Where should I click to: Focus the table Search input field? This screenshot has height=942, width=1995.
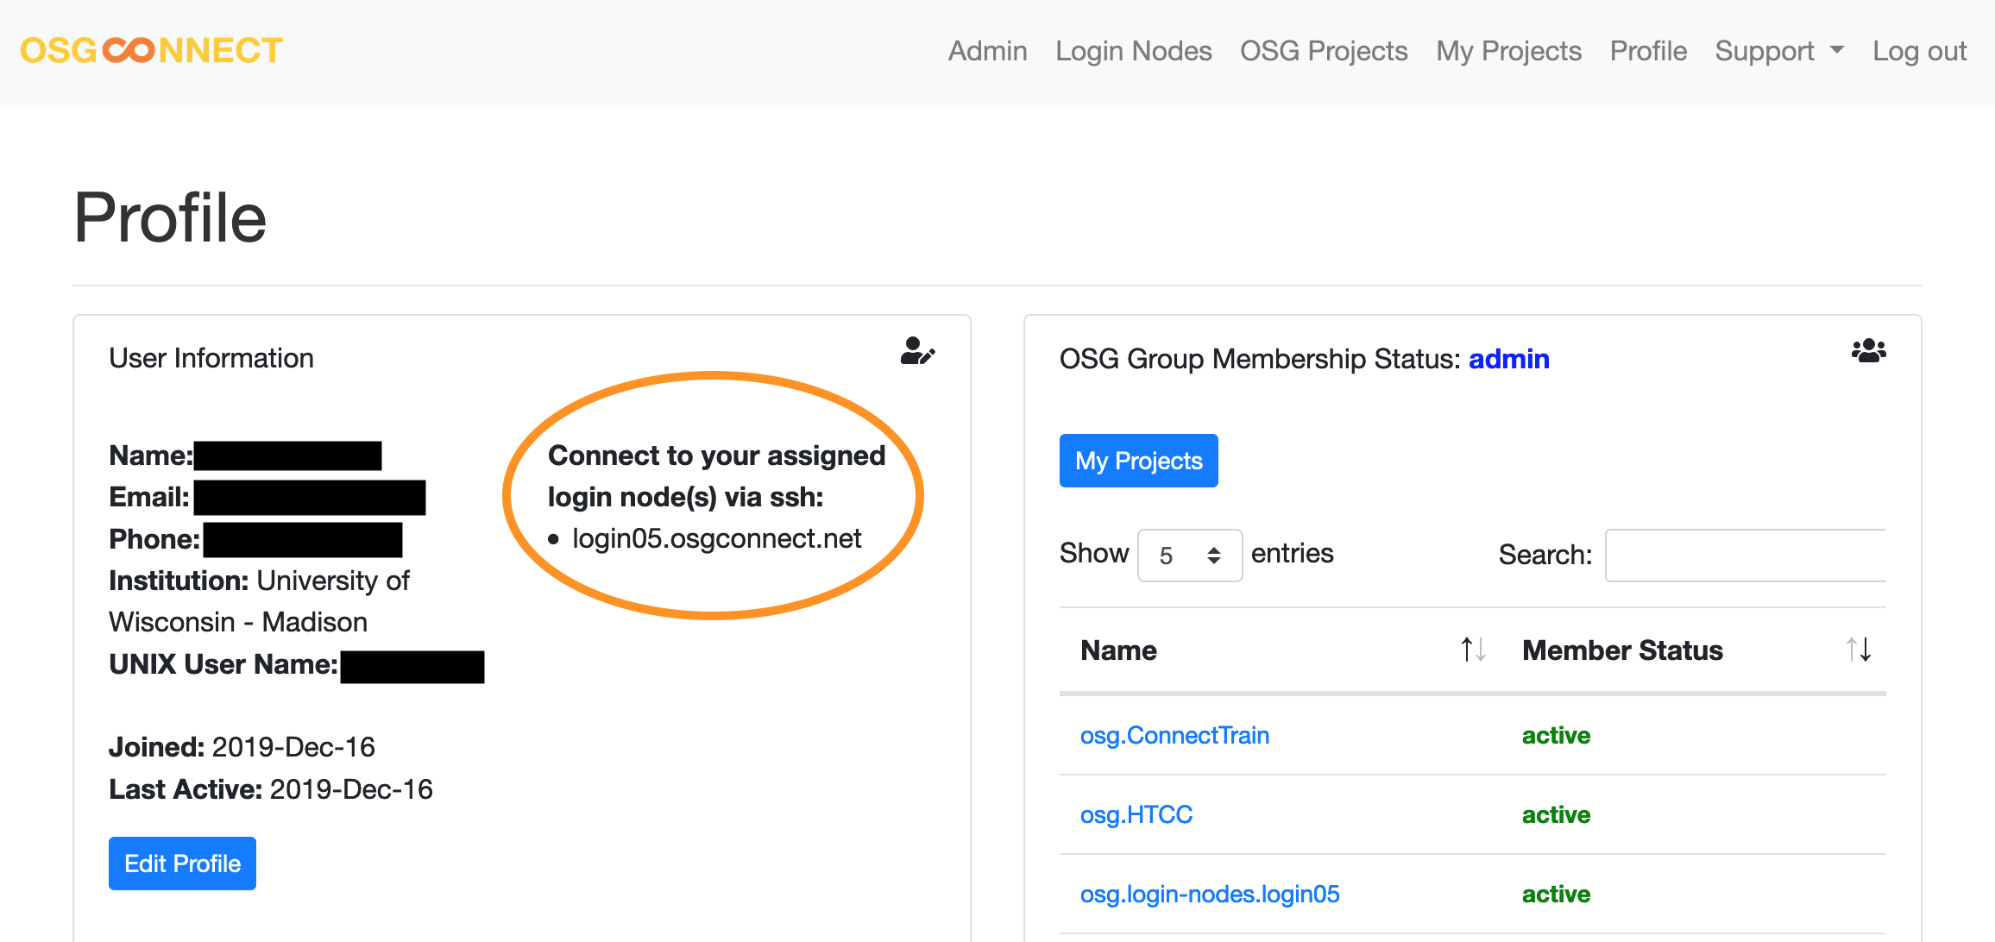(x=1745, y=555)
